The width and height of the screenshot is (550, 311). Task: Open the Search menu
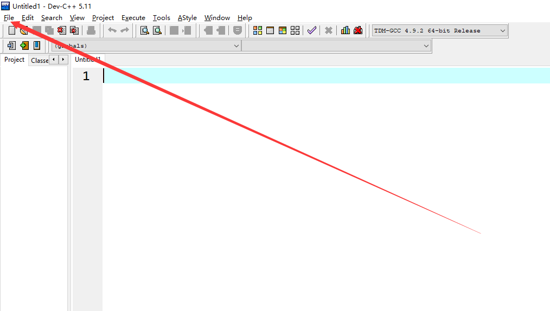(52, 18)
